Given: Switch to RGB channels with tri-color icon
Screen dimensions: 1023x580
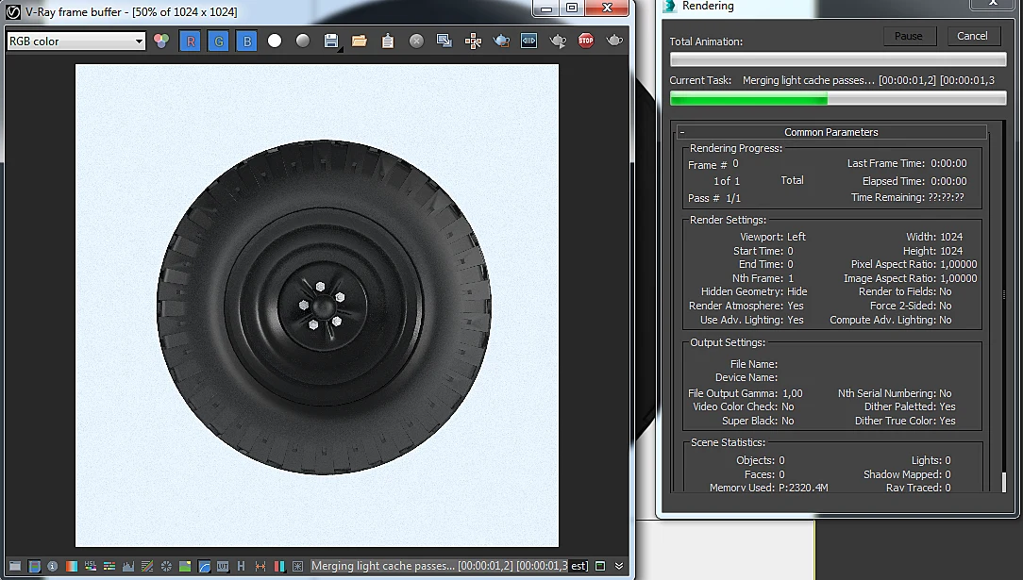Looking at the screenshot, I should [161, 41].
